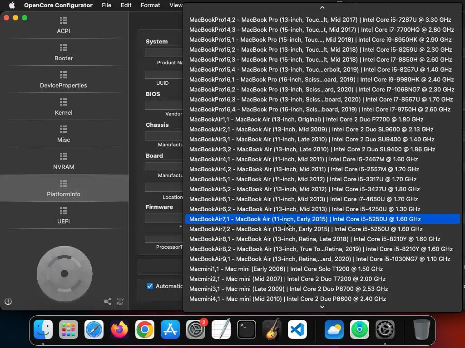Image resolution: width=465 pixels, height=348 pixels.
Task: Open App Store from the Dock
Action: pyautogui.click(x=170, y=329)
